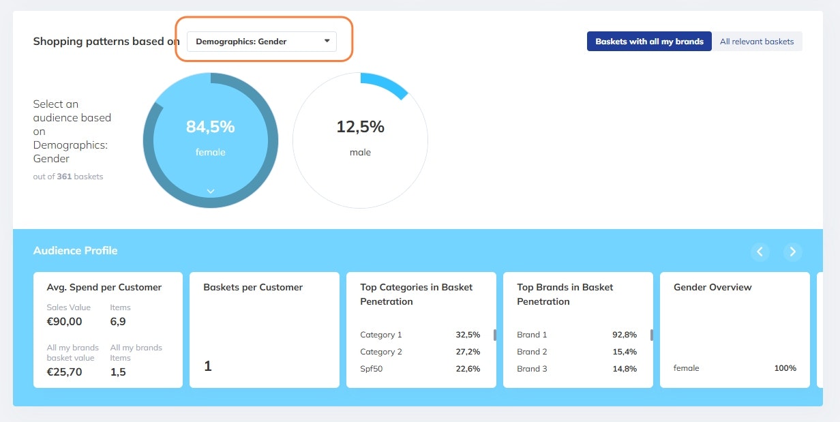The width and height of the screenshot is (840, 422).
Task: Open the Demographics: Gender dropdown
Action: click(261, 42)
